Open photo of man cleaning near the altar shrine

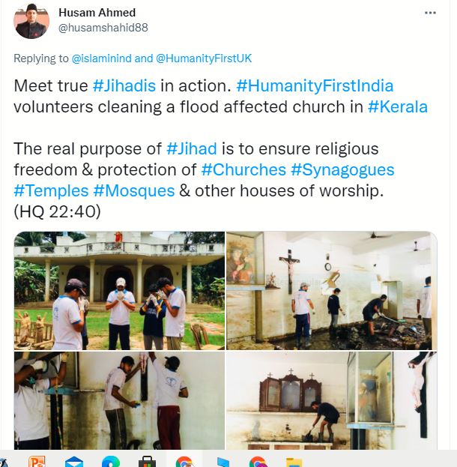click(x=332, y=400)
